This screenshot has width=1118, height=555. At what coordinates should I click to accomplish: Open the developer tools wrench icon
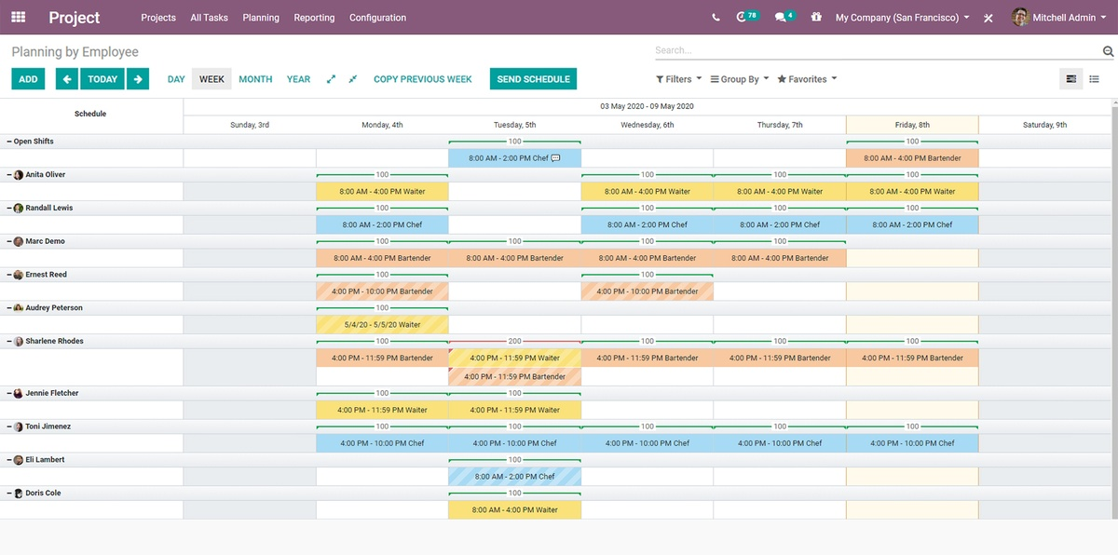click(988, 18)
